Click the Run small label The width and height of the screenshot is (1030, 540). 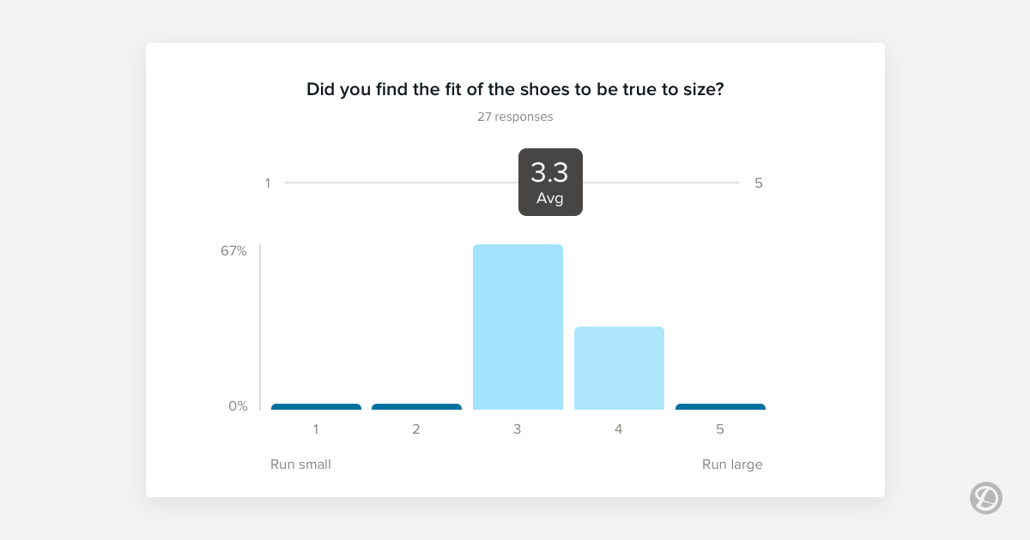click(x=300, y=465)
